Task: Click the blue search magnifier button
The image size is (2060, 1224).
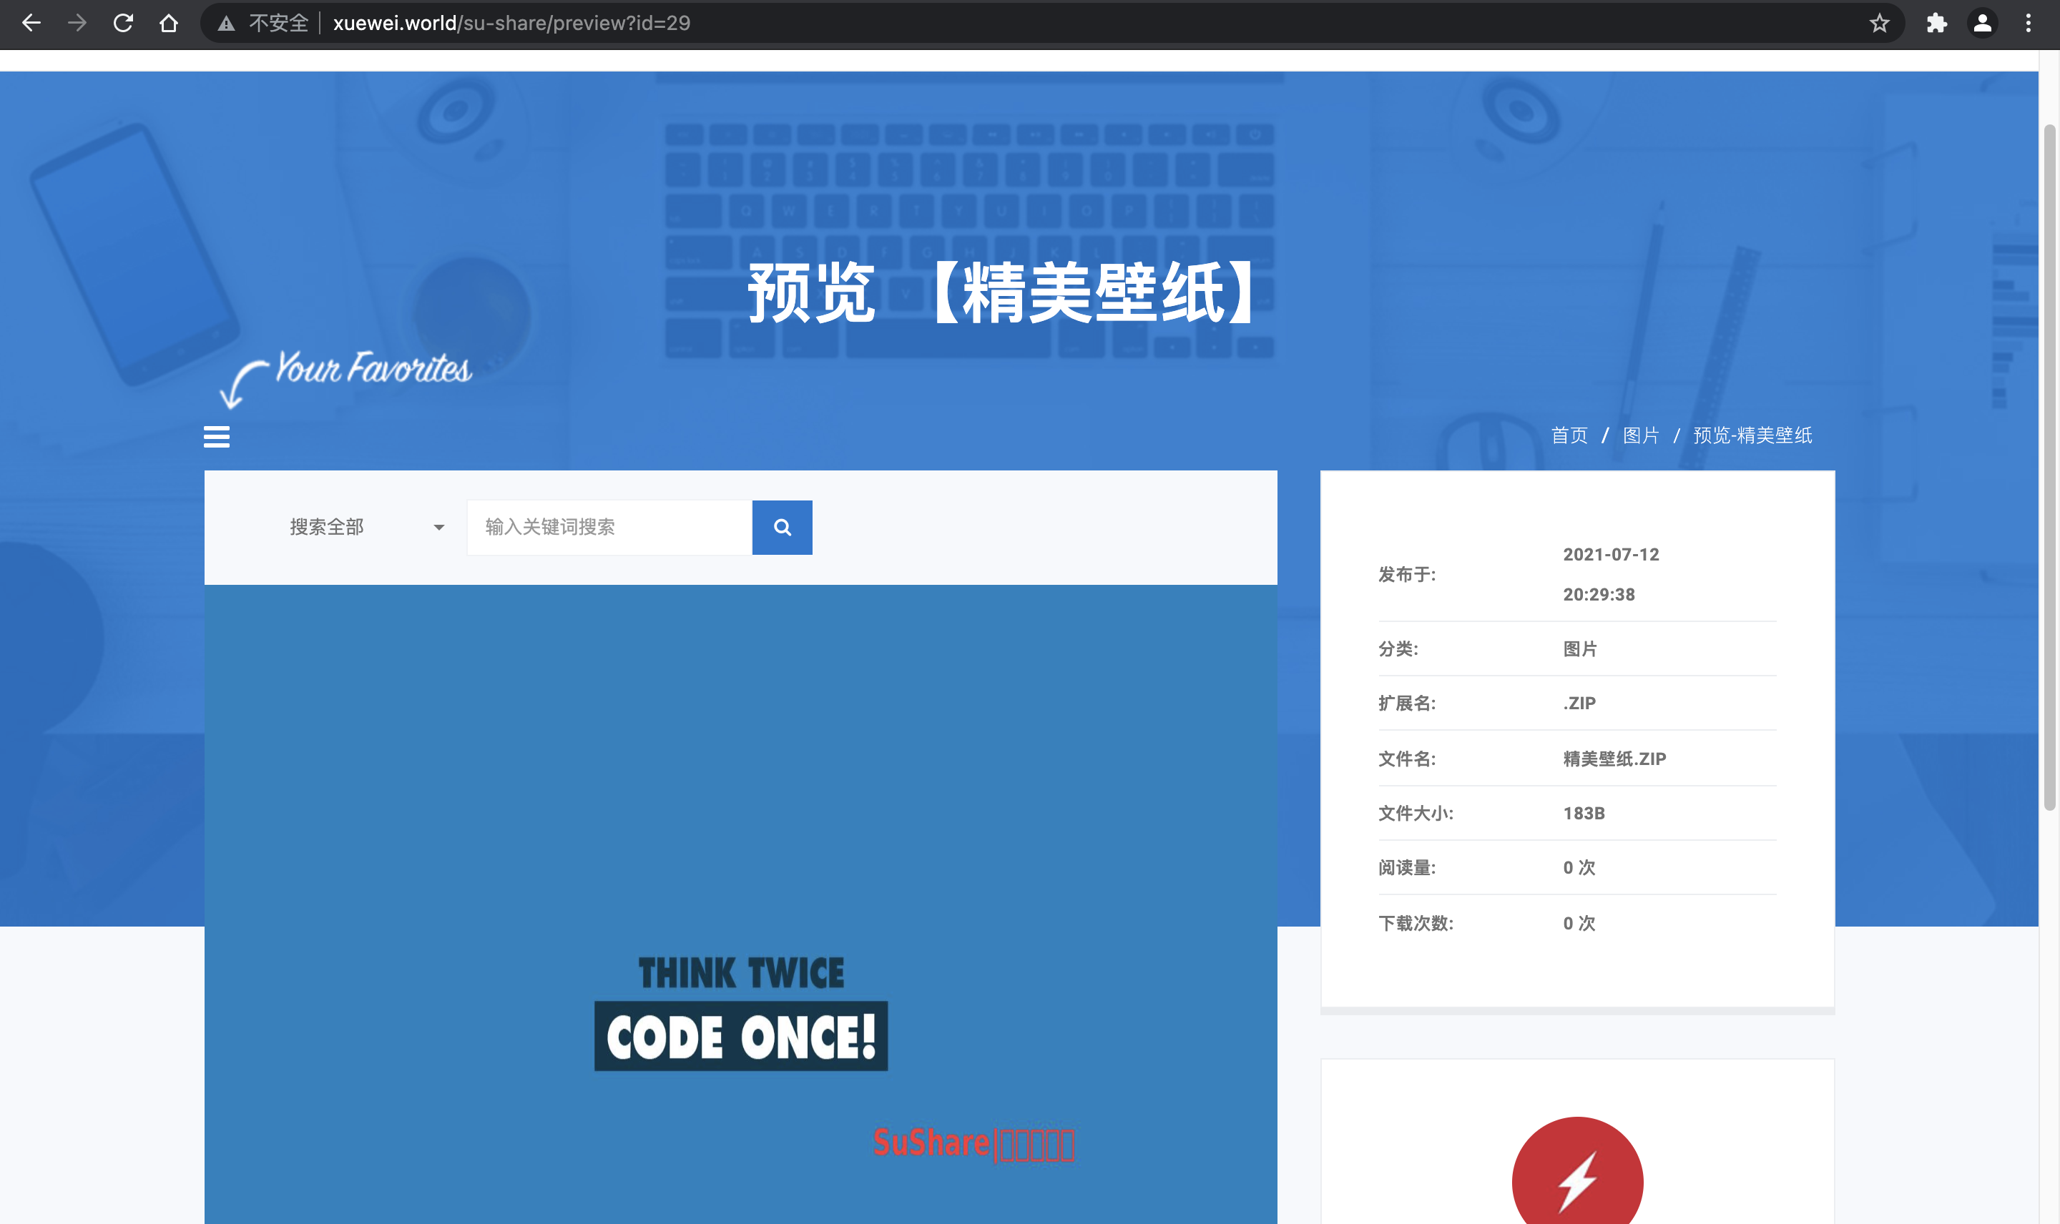Action: coord(782,527)
